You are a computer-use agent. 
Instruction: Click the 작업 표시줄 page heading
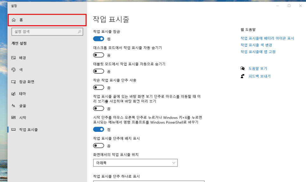[x=111, y=19]
